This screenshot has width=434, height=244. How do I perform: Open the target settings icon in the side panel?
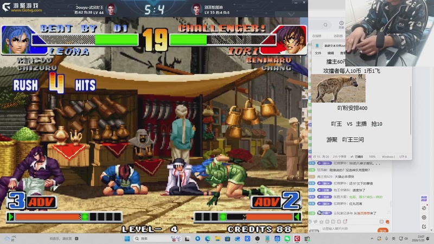(424, 217)
